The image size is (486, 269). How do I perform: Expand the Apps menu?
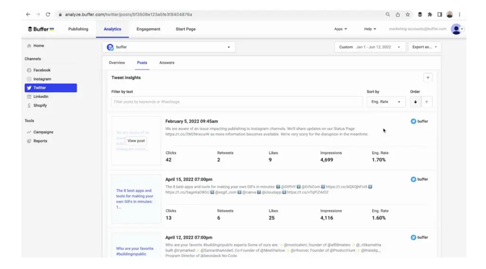pyautogui.click(x=341, y=29)
